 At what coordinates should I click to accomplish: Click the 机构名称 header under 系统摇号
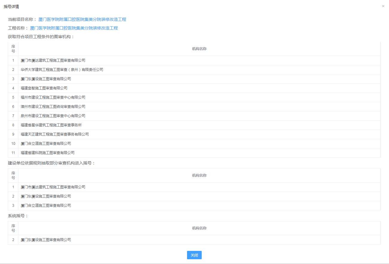[199, 228]
